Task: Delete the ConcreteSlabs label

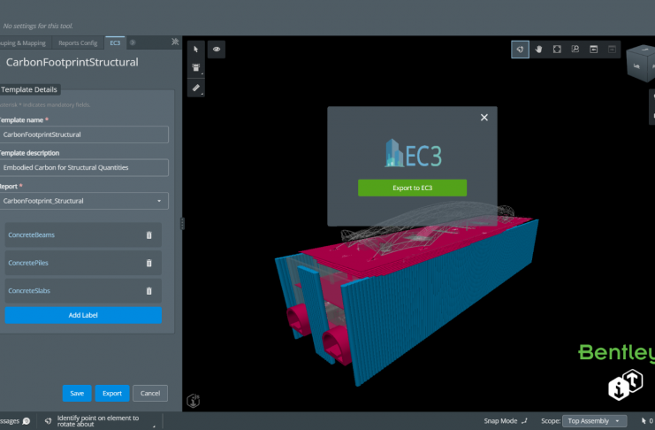Action: (149, 290)
